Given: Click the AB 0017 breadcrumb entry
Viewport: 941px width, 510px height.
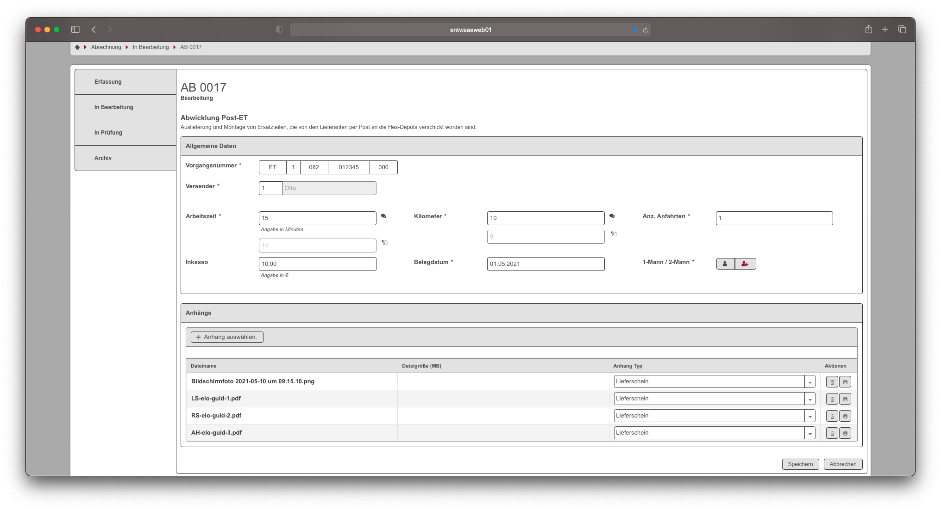Looking at the screenshot, I should [191, 47].
